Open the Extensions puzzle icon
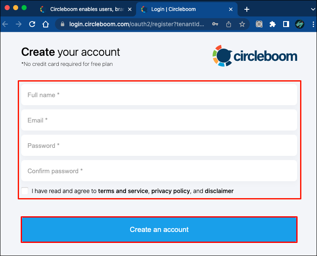 point(273,25)
